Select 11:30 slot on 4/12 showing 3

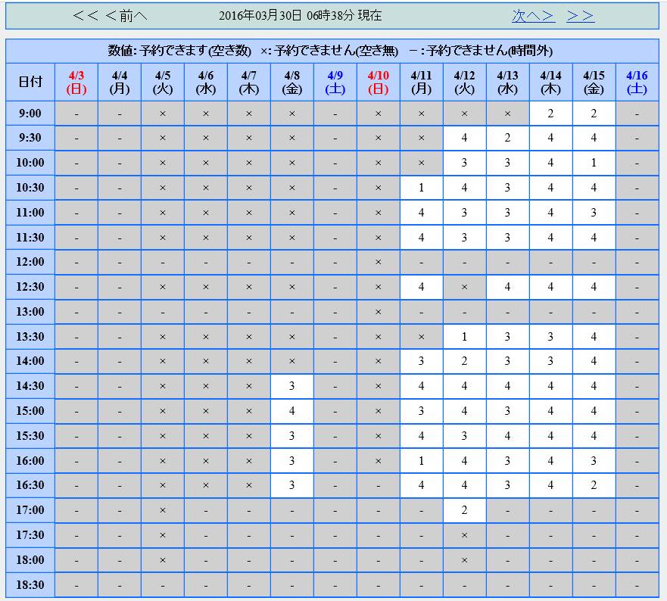[464, 238]
